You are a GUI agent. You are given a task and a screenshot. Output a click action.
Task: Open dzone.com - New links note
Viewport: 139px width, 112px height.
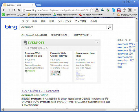pos(86,66)
